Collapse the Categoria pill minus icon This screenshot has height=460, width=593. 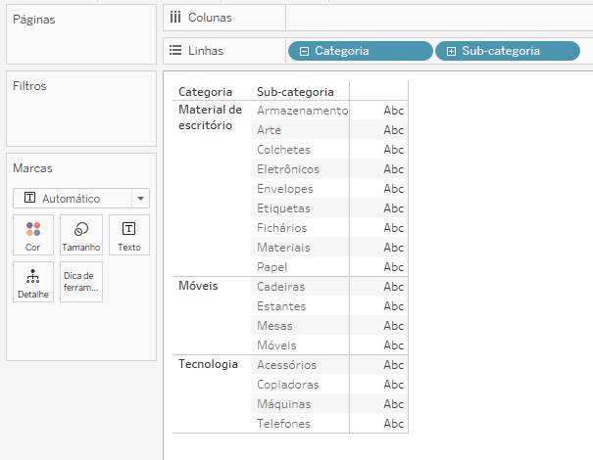click(x=305, y=51)
